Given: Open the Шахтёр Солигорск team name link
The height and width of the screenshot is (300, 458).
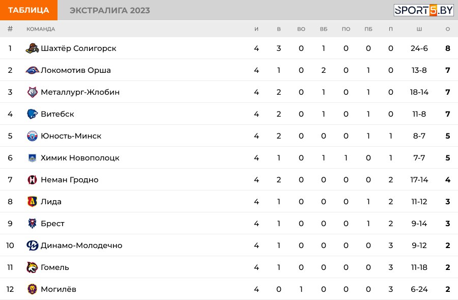Looking at the screenshot, I should pos(78,48).
